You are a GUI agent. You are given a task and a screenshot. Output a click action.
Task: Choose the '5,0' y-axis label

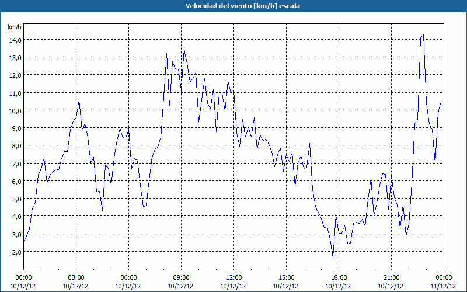point(17,199)
